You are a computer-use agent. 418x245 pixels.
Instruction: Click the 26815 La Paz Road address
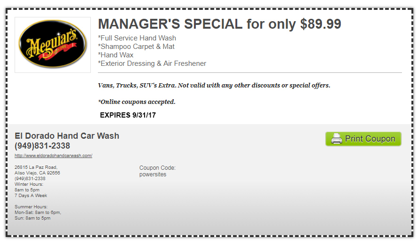[36, 167]
